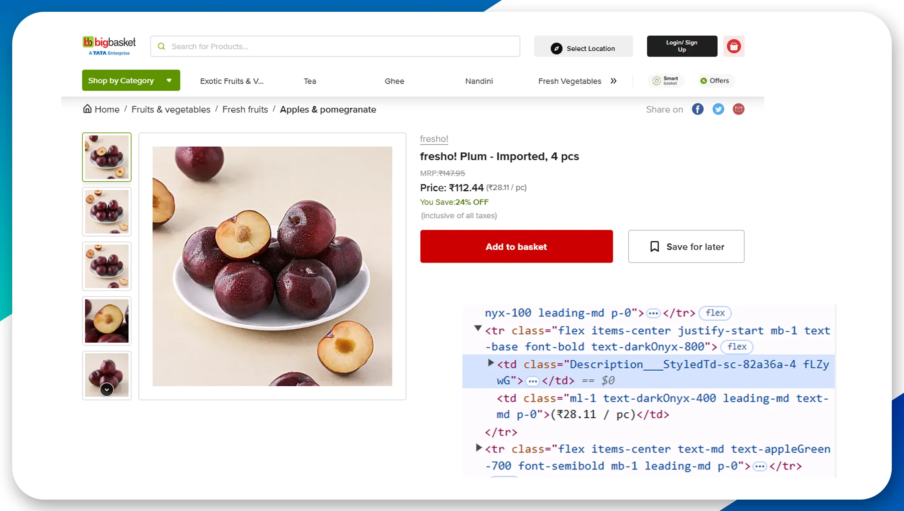The width and height of the screenshot is (904, 511).
Task: Click the MRP ₹147.95 text
Action: coord(442,173)
